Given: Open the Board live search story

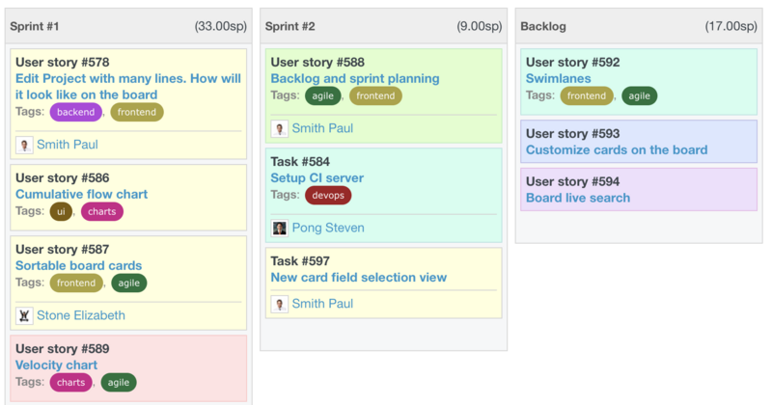Looking at the screenshot, I should tap(577, 198).
